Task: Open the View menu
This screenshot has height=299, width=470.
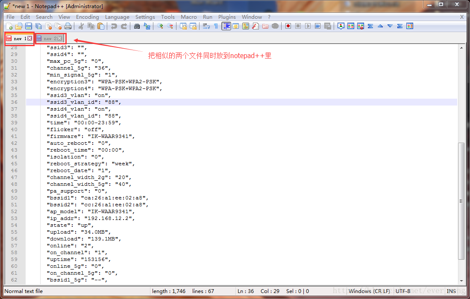Action: pos(64,17)
